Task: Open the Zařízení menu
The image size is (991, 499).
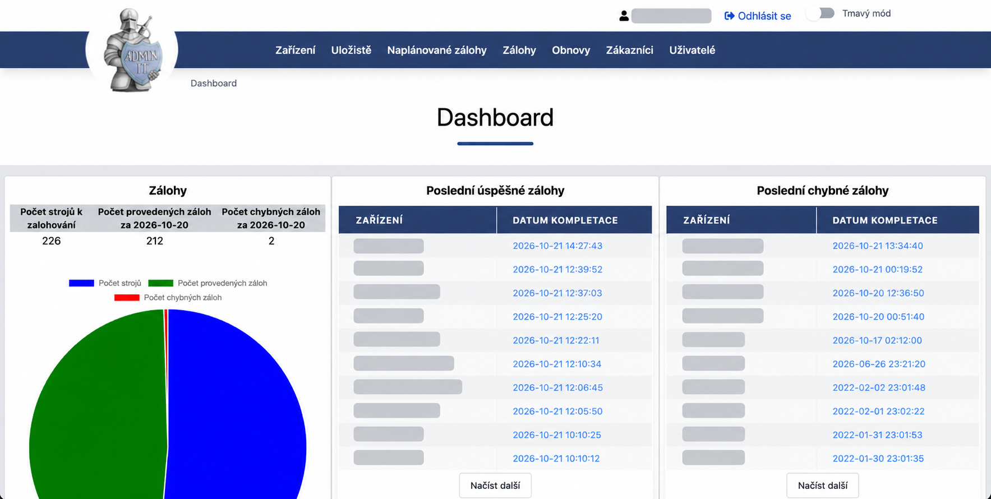Action: pos(295,50)
